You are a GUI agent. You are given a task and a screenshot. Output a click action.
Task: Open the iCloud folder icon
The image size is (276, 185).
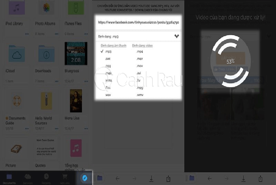(x=17, y=54)
